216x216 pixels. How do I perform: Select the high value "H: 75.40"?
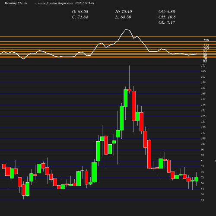coord(124,12)
